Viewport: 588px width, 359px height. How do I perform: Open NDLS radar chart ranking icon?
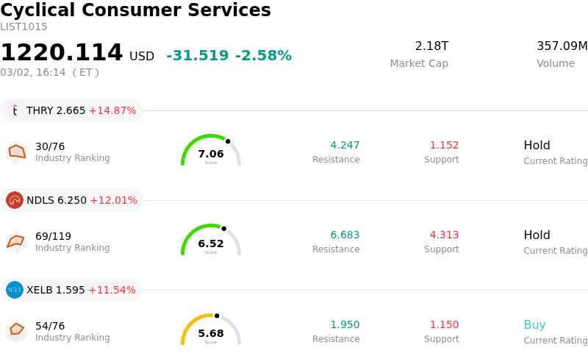click(x=16, y=241)
